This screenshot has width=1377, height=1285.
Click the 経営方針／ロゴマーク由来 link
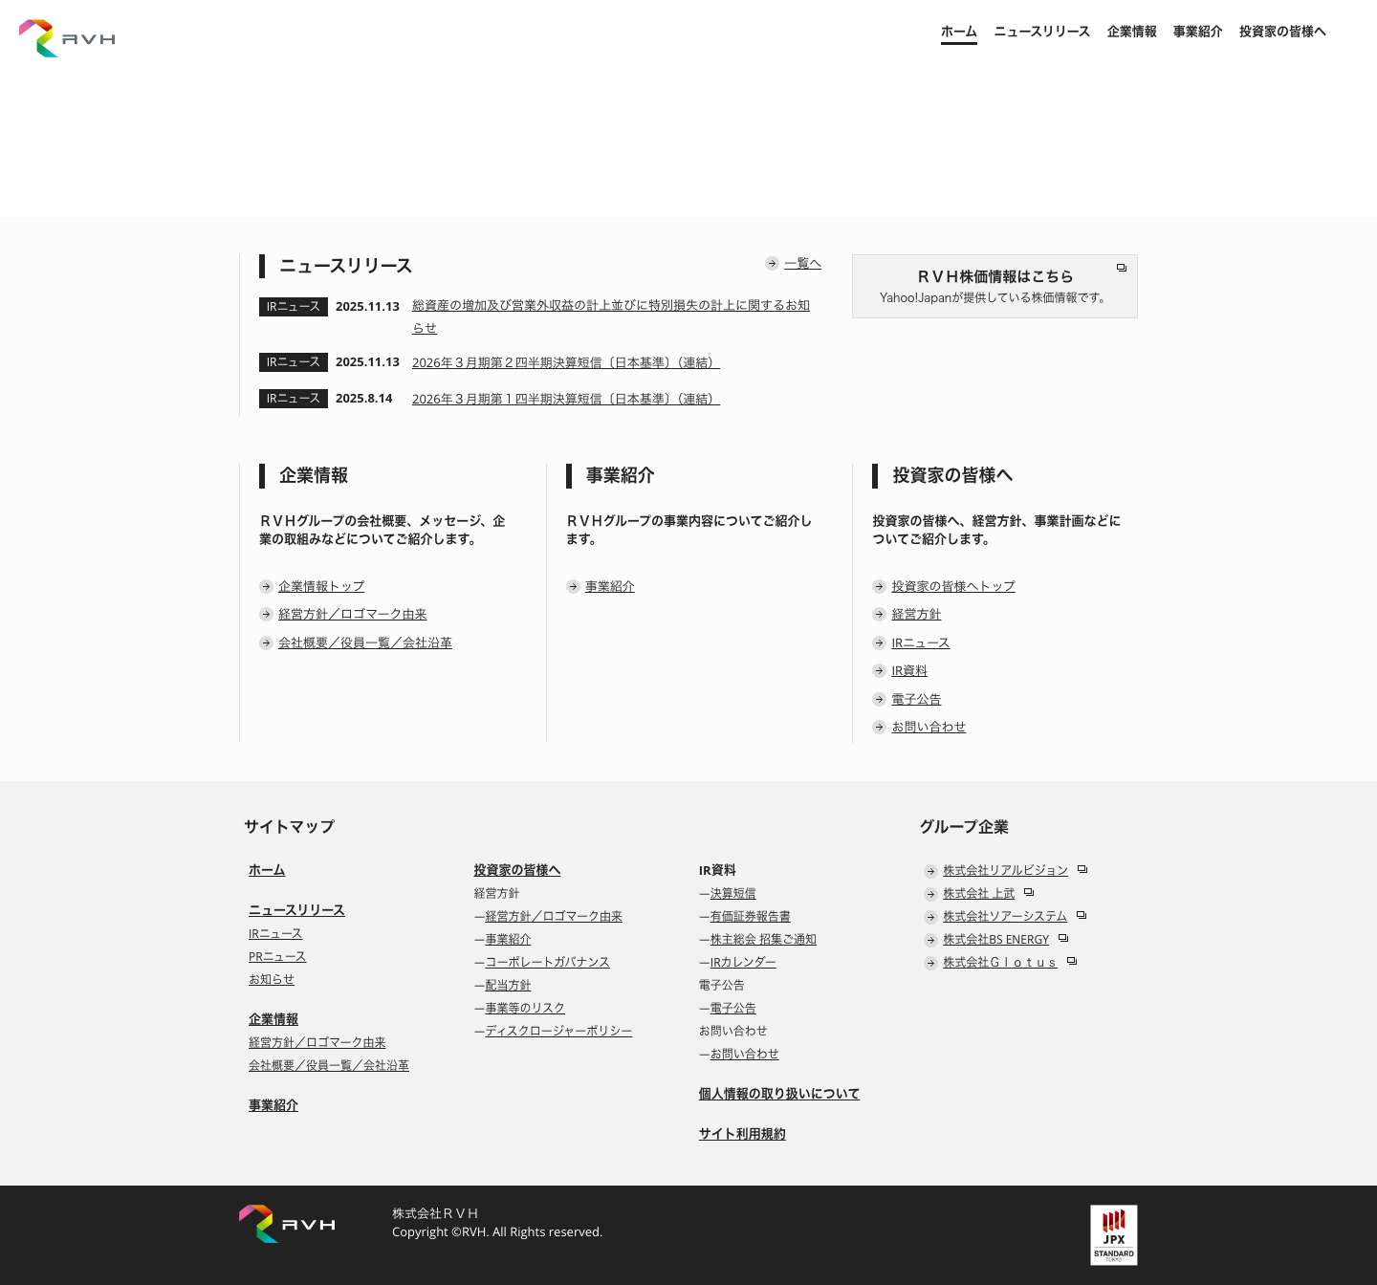(352, 614)
